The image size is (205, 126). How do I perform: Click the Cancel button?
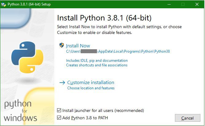pos(188,118)
